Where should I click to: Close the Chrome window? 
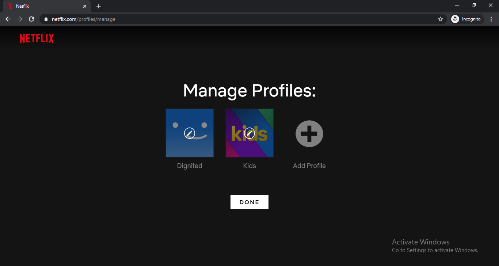pyautogui.click(x=491, y=5)
